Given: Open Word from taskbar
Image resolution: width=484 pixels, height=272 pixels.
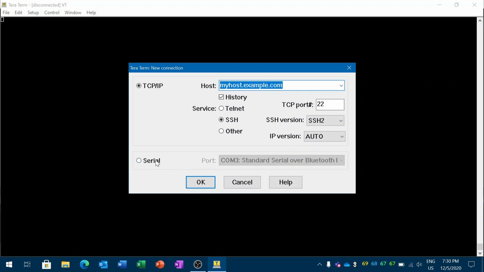Looking at the screenshot, I should click(x=122, y=264).
